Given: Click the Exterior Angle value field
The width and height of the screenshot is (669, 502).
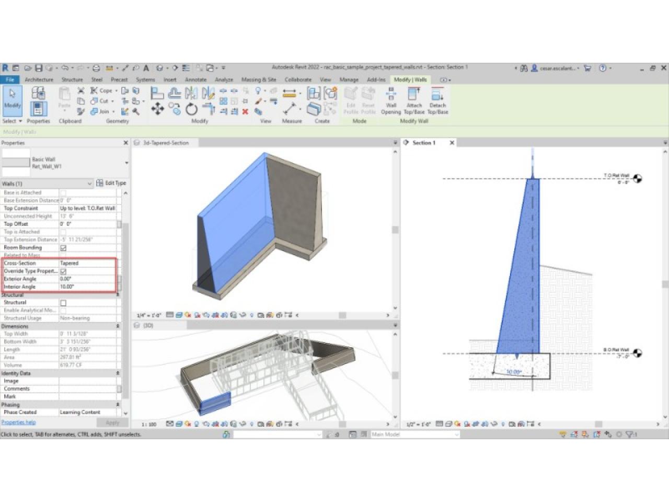Looking at the screenshot, I should [87, 279].
